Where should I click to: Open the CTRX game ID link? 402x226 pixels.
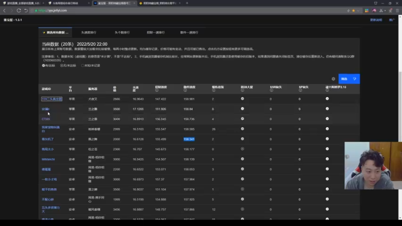(x=46, y=119)
